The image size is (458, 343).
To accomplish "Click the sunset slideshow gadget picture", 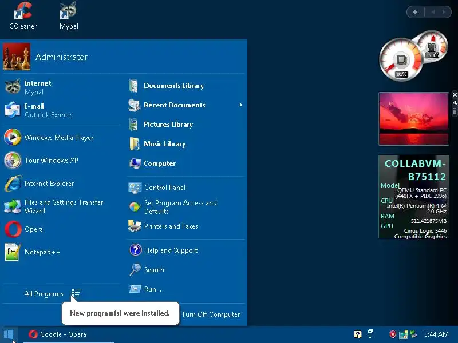I will [x=413, y=119].
